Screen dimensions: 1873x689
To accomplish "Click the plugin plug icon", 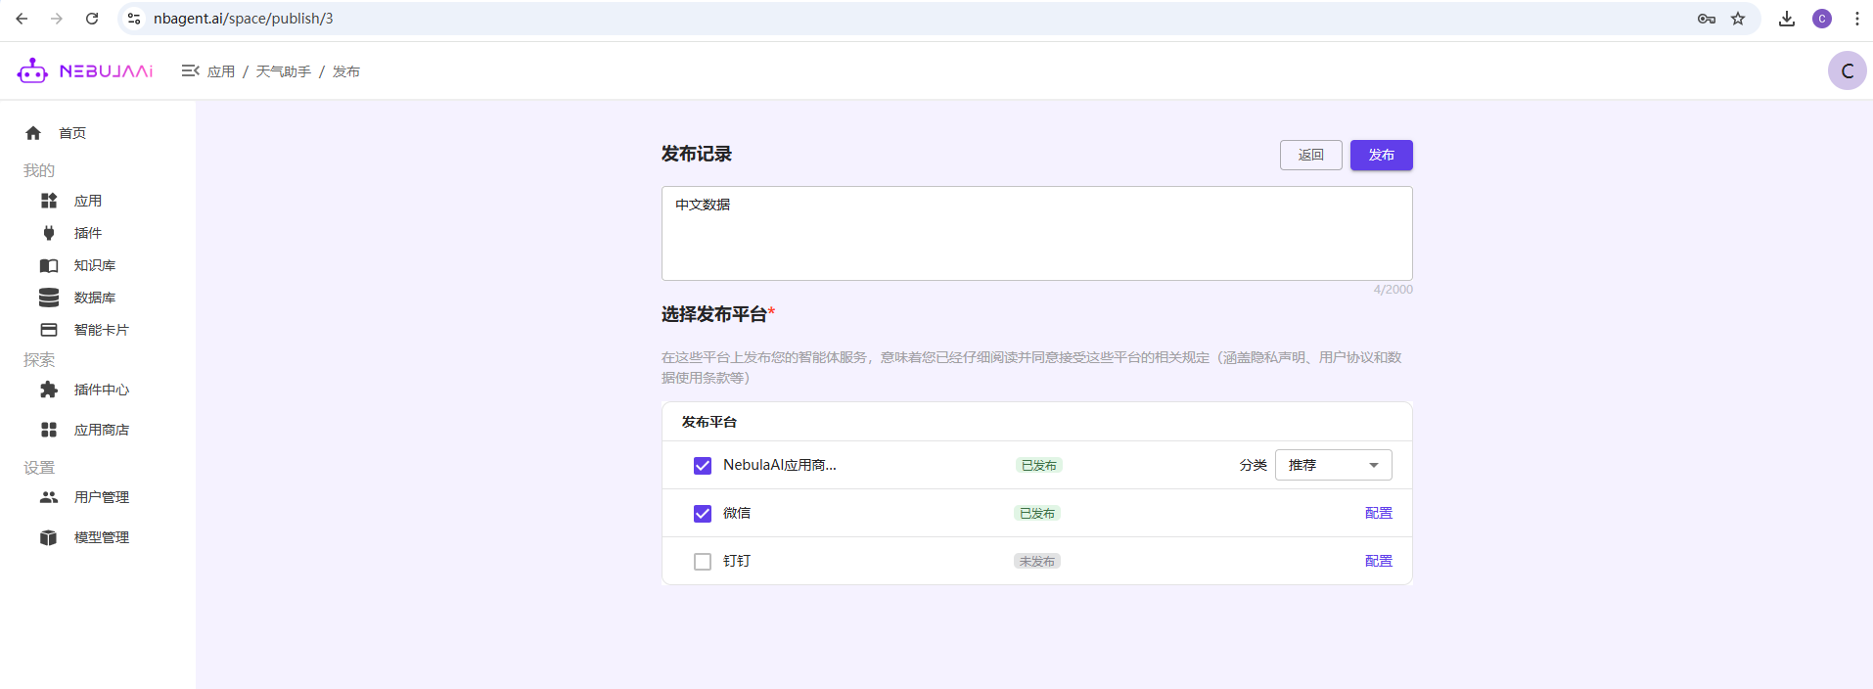I will point(49,233).
